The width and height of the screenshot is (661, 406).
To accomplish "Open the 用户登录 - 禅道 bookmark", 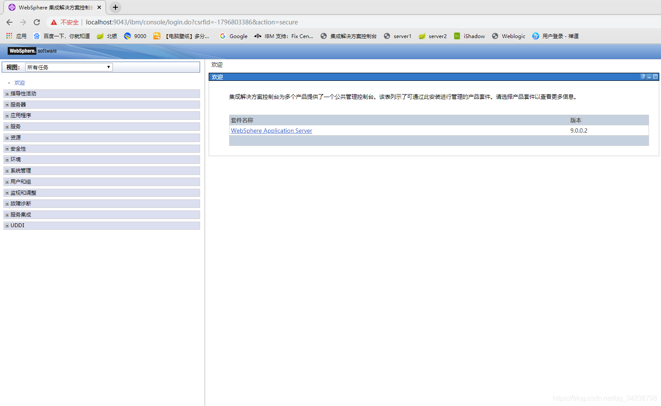I will [555, 36].
